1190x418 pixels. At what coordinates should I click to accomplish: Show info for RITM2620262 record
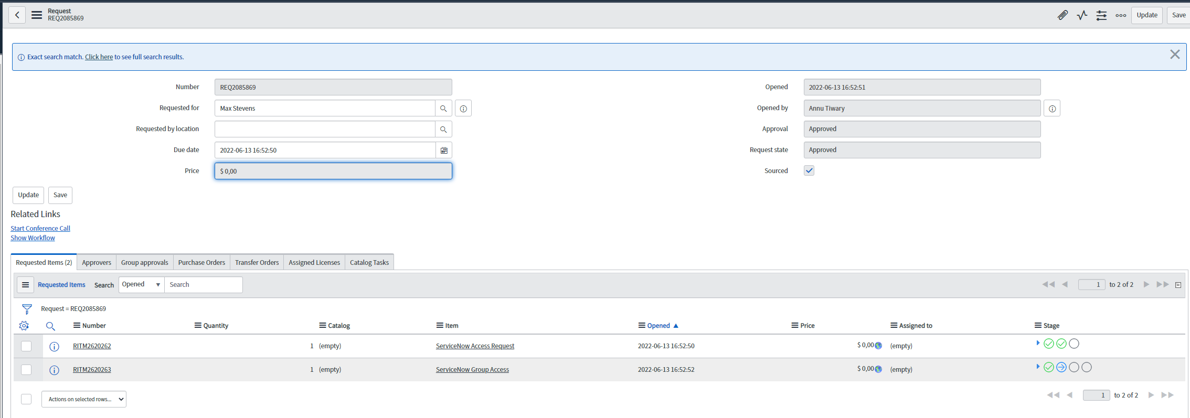pos(54,347)
